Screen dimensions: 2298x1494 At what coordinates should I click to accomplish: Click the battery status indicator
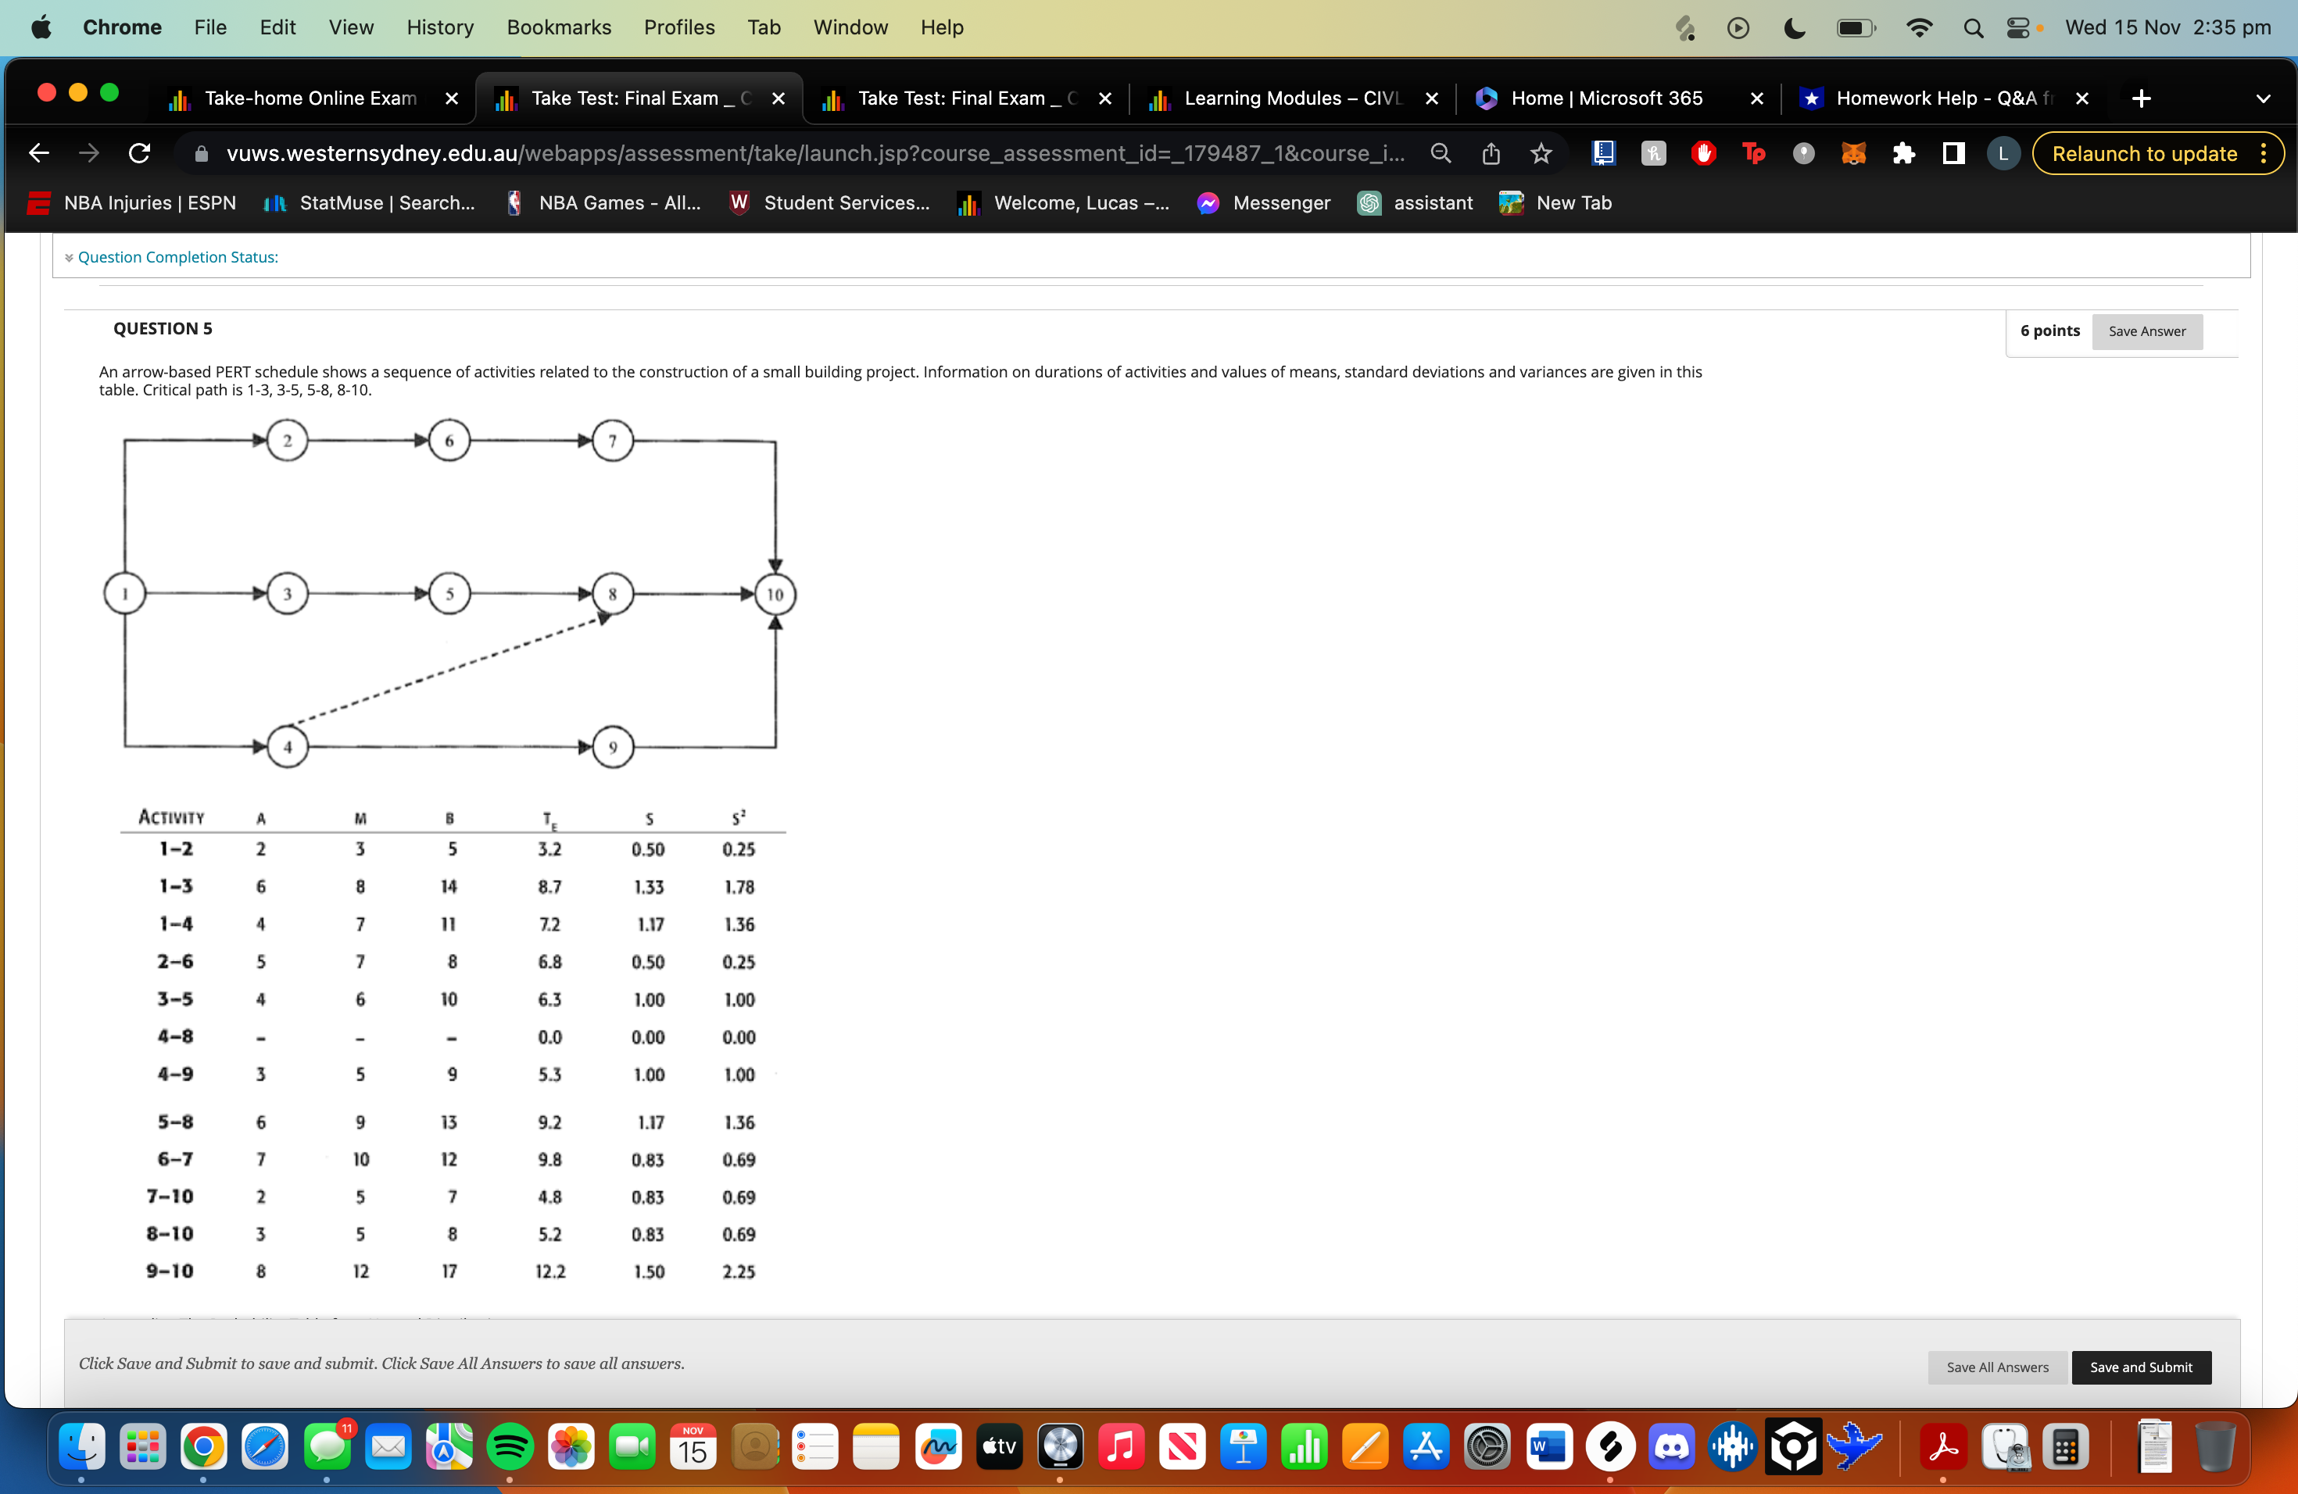(1855, 27)
